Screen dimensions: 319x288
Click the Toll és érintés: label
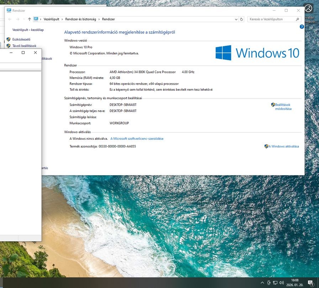79,90
